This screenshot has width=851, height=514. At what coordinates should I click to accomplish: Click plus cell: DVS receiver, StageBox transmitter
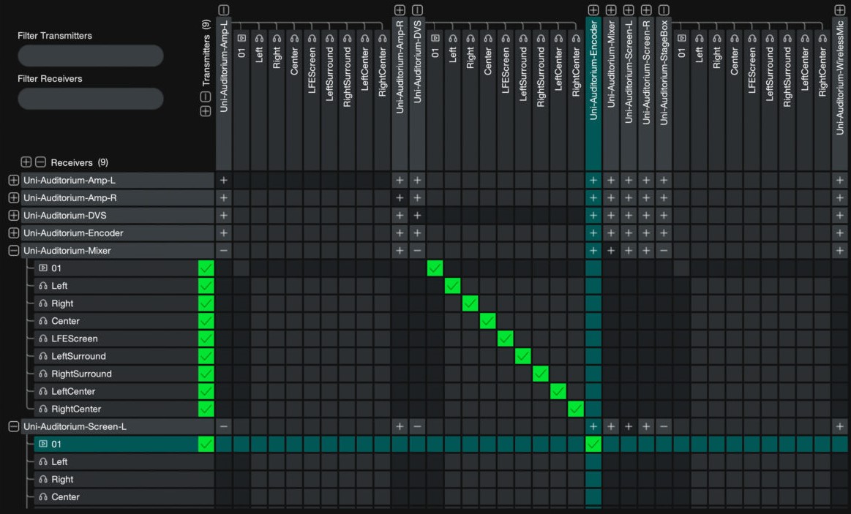pos(663,215)
